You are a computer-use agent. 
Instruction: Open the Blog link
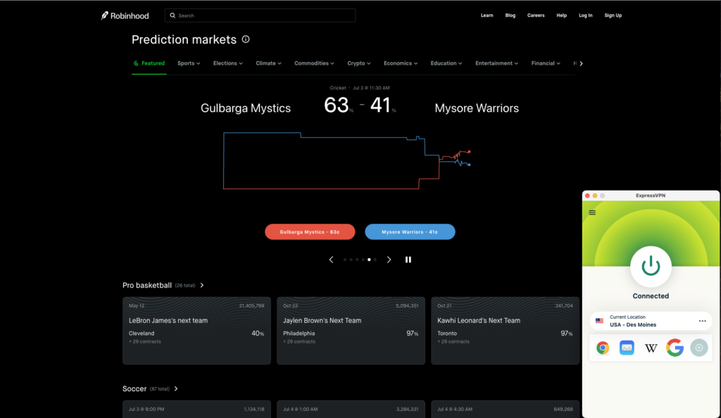coord(510,15)
